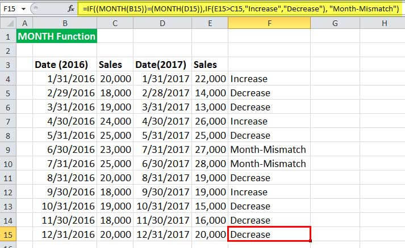The width and height of the screenshot is (405, 248).
Task: Select column C header
Action: pyautogui.click(x=115, y=23)
